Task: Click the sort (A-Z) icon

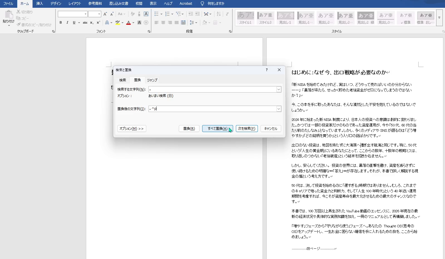Action: tap(219, 14)
